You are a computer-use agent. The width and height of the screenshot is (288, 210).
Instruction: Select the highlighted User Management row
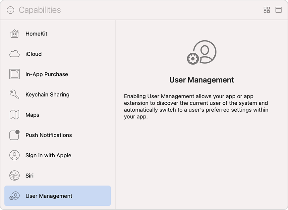(48, 196)
